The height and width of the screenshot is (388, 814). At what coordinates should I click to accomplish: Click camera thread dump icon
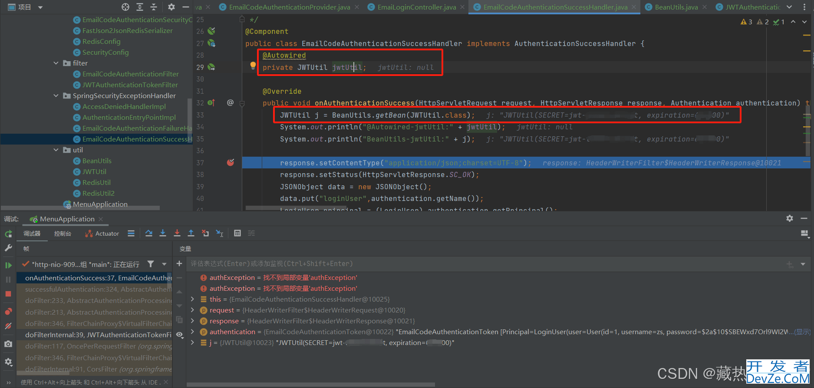point(8,344)
